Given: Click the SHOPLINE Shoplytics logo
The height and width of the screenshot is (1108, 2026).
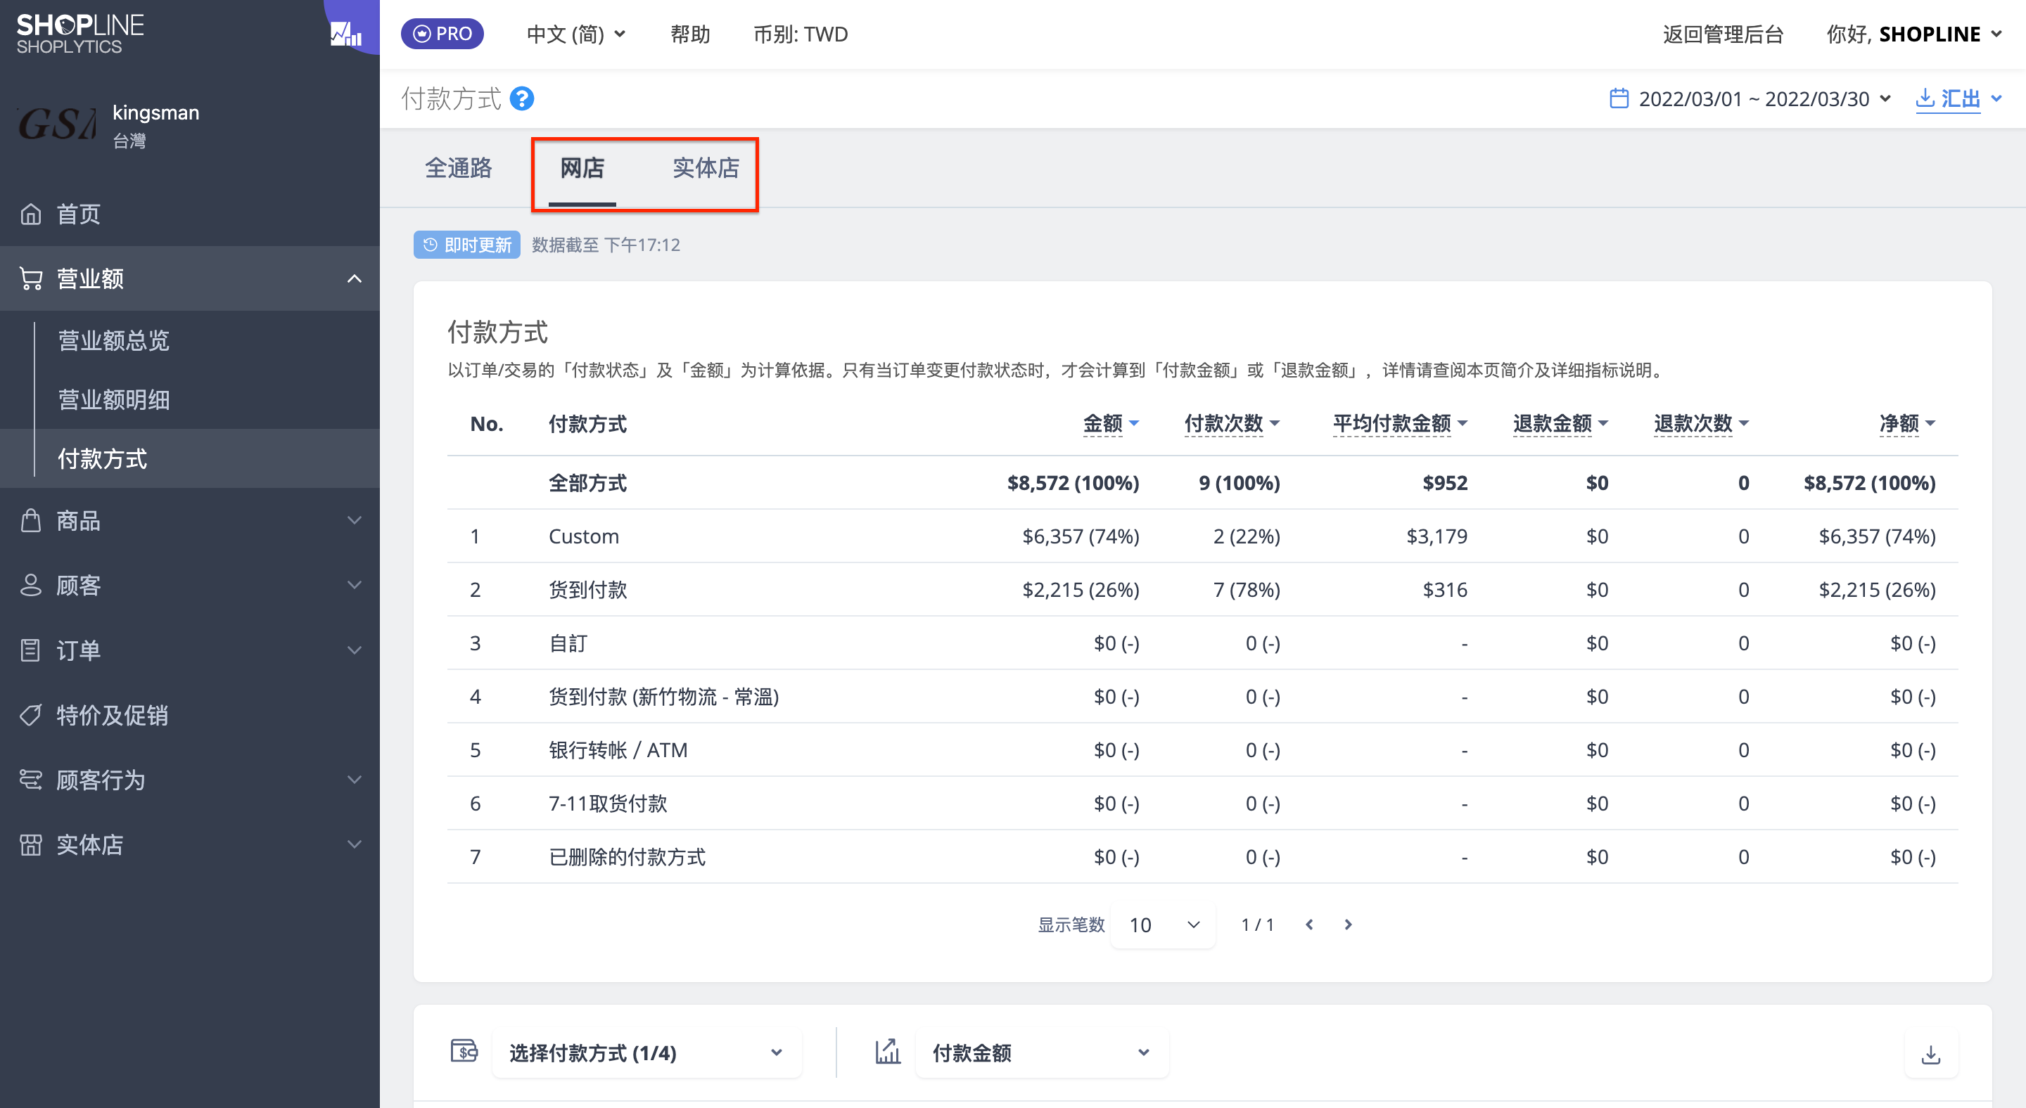Looking at the screenshot, I should [x=80, y=34].
